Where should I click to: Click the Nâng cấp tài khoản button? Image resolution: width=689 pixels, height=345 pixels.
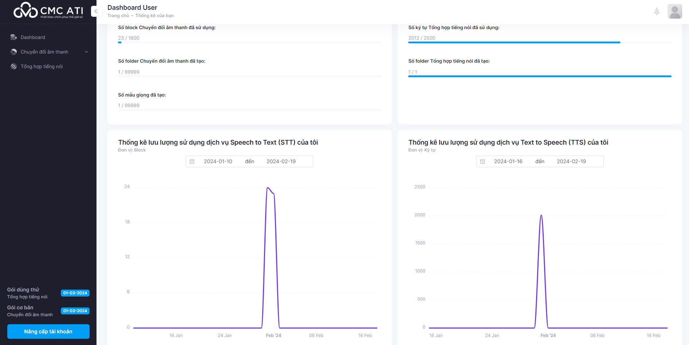(48, 332)
